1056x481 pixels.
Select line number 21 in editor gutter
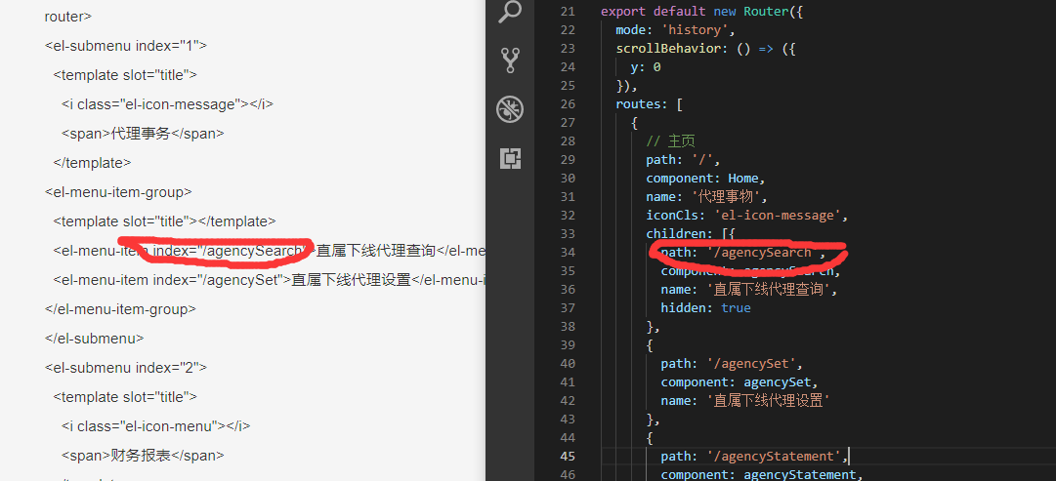567,12
